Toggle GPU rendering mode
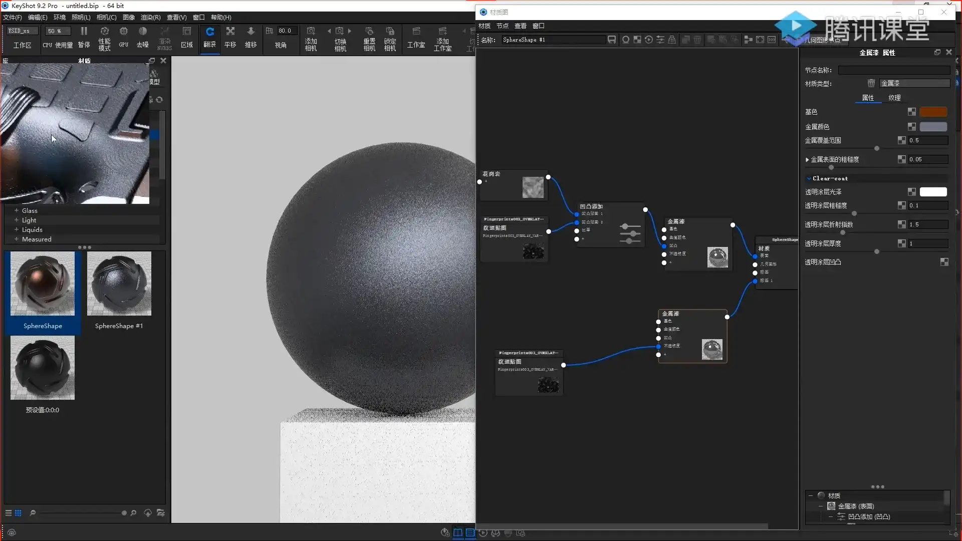 (123, 32)
